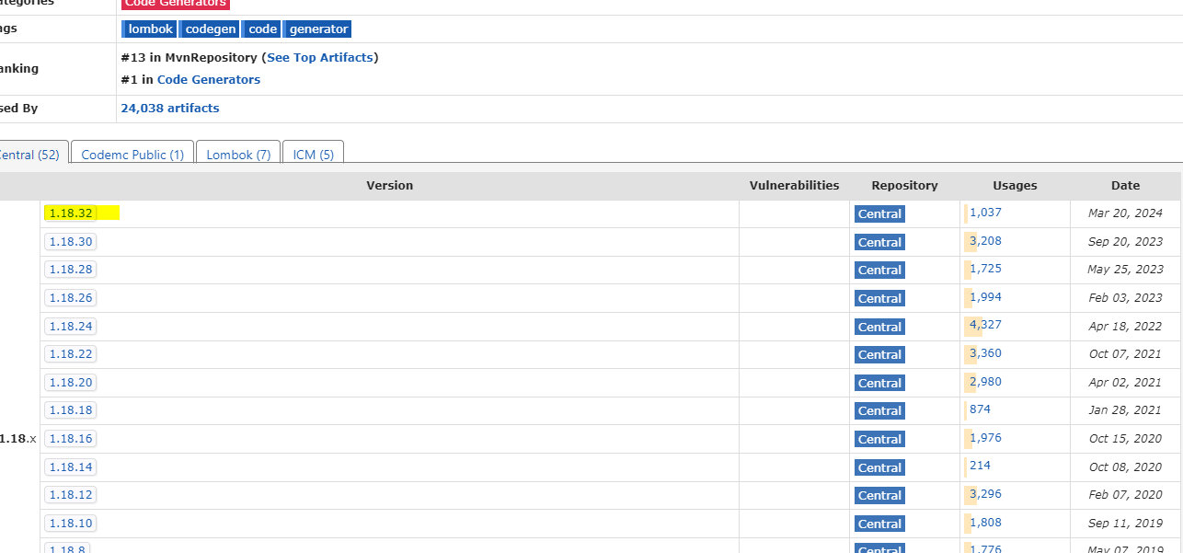Click the code tag

[x=262, y=29]
